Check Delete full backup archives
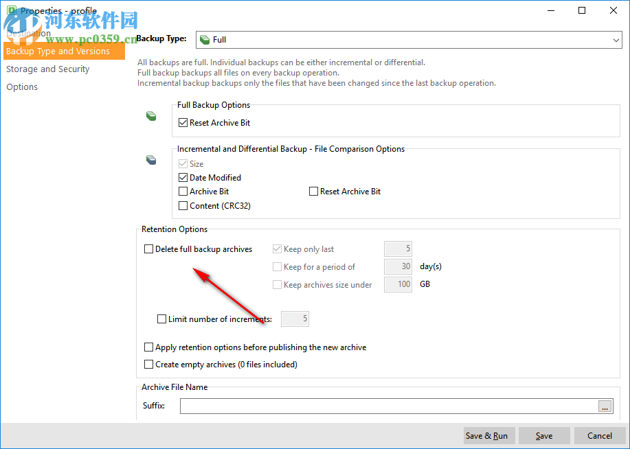Image resolution: width=630 pixels, height=449 pixels. pos(148,249)
